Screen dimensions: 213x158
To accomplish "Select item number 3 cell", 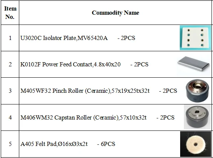I will point(10,91).
